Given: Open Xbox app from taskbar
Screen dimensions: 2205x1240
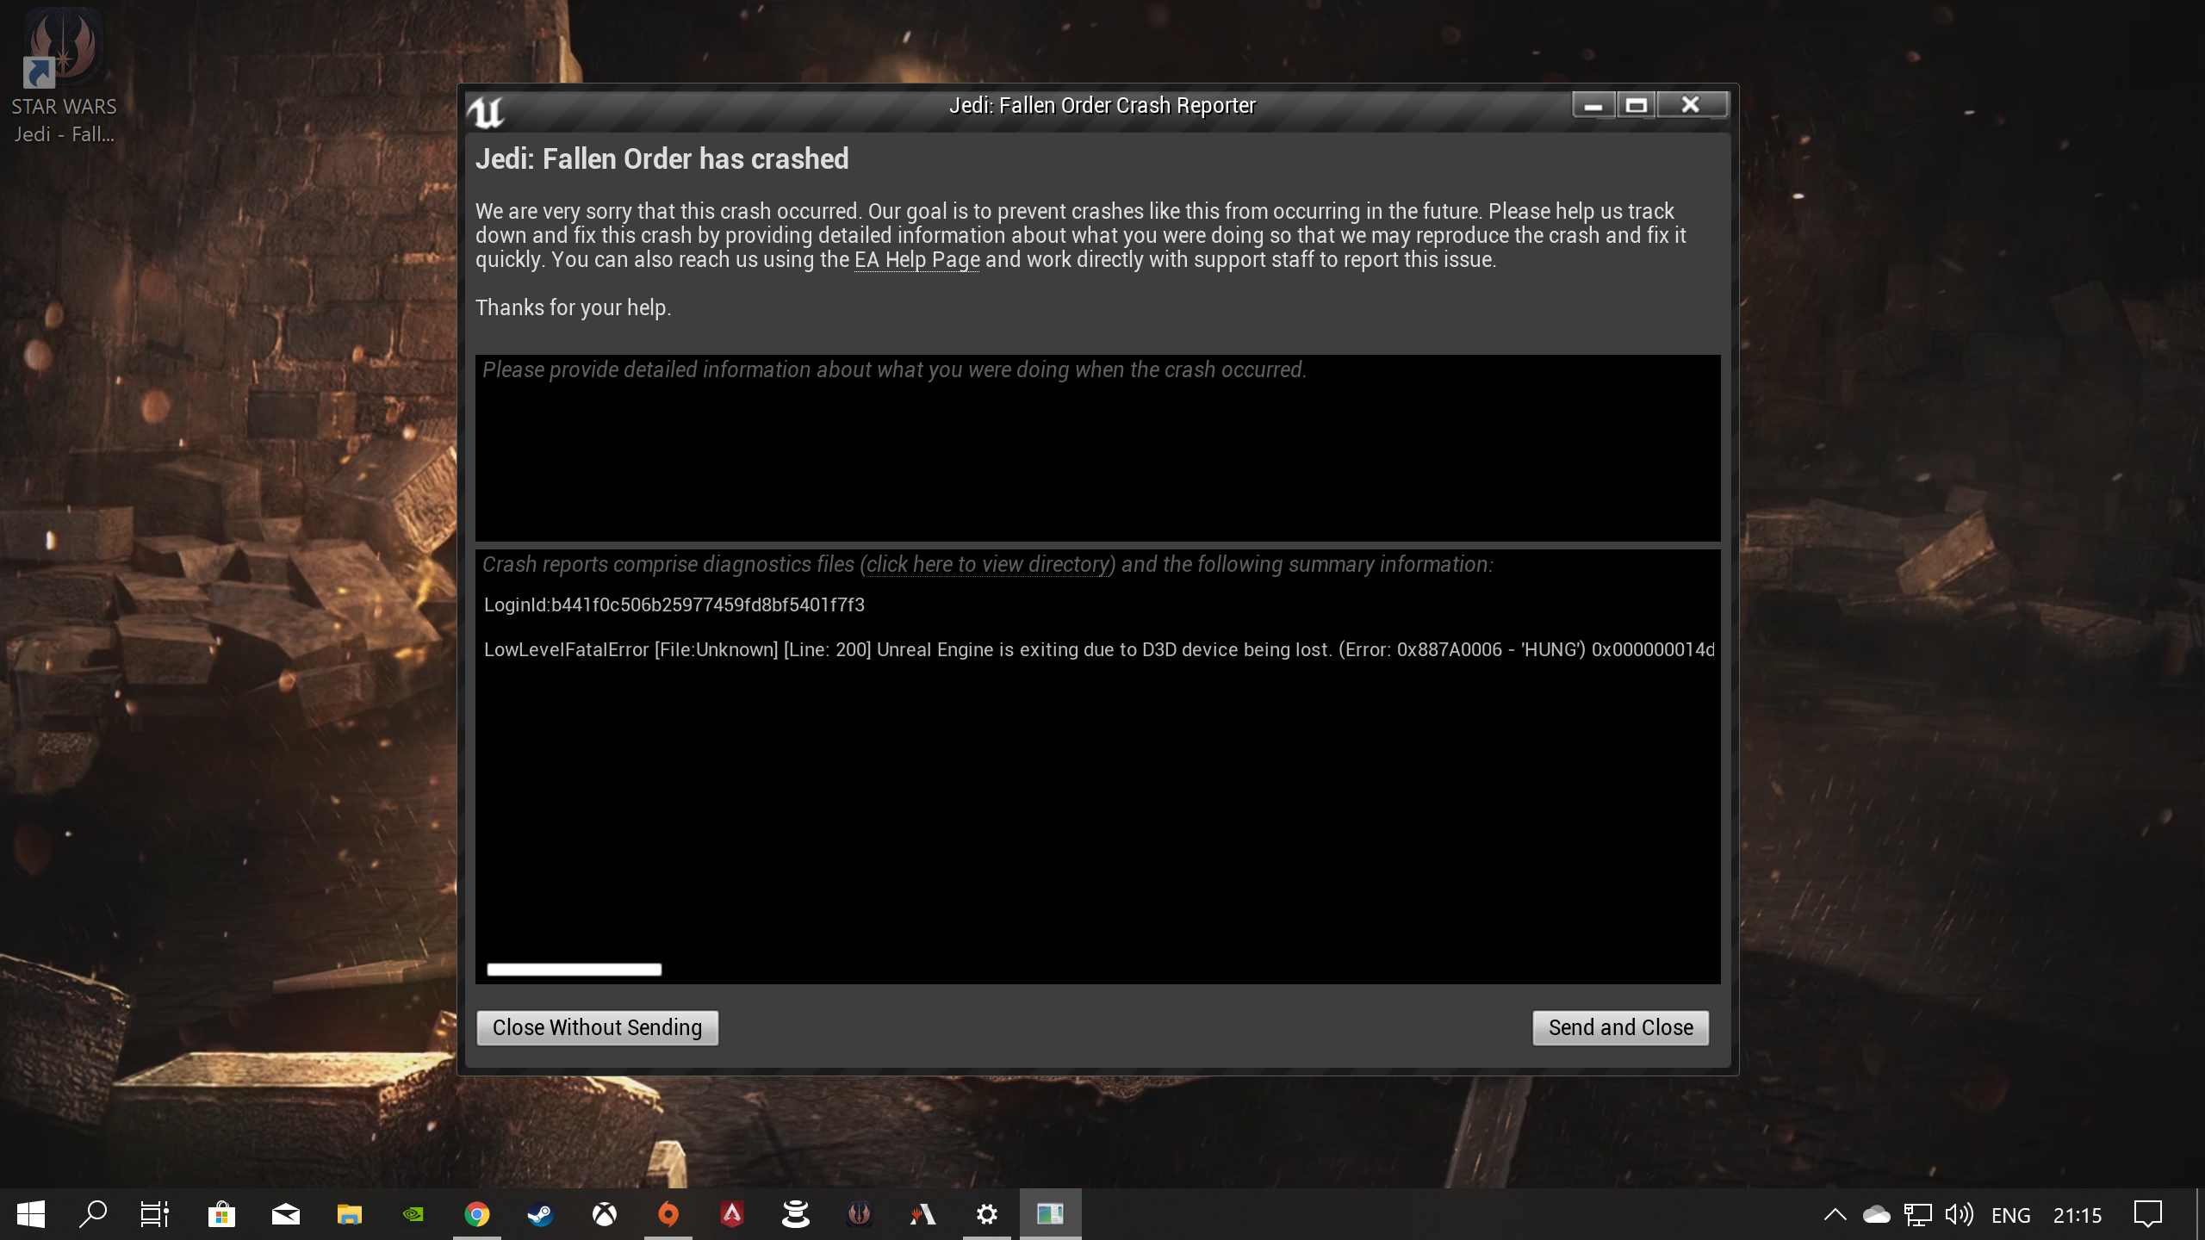Looking at the screenshot, I should tap(605, 1214).
